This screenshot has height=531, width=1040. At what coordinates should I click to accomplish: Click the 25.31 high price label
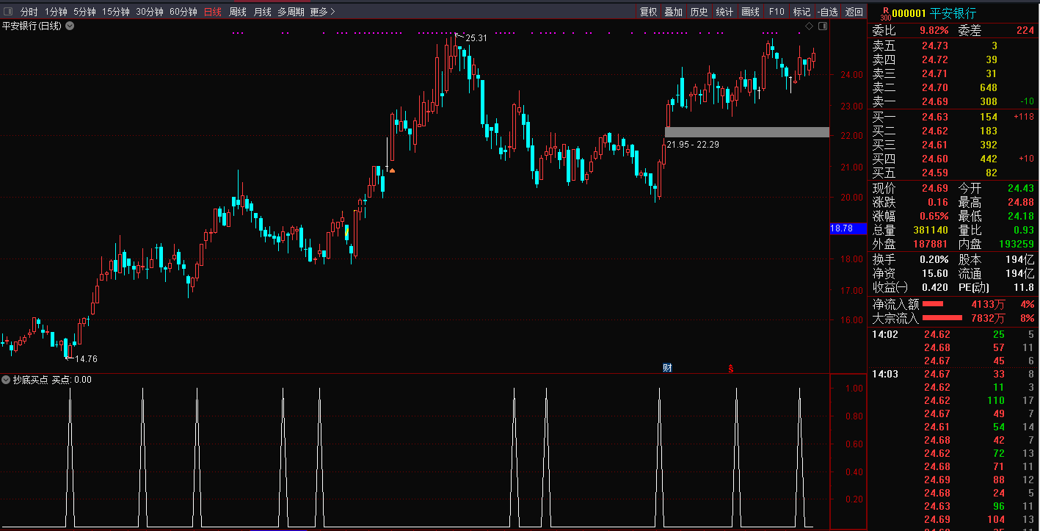point(476,37)
